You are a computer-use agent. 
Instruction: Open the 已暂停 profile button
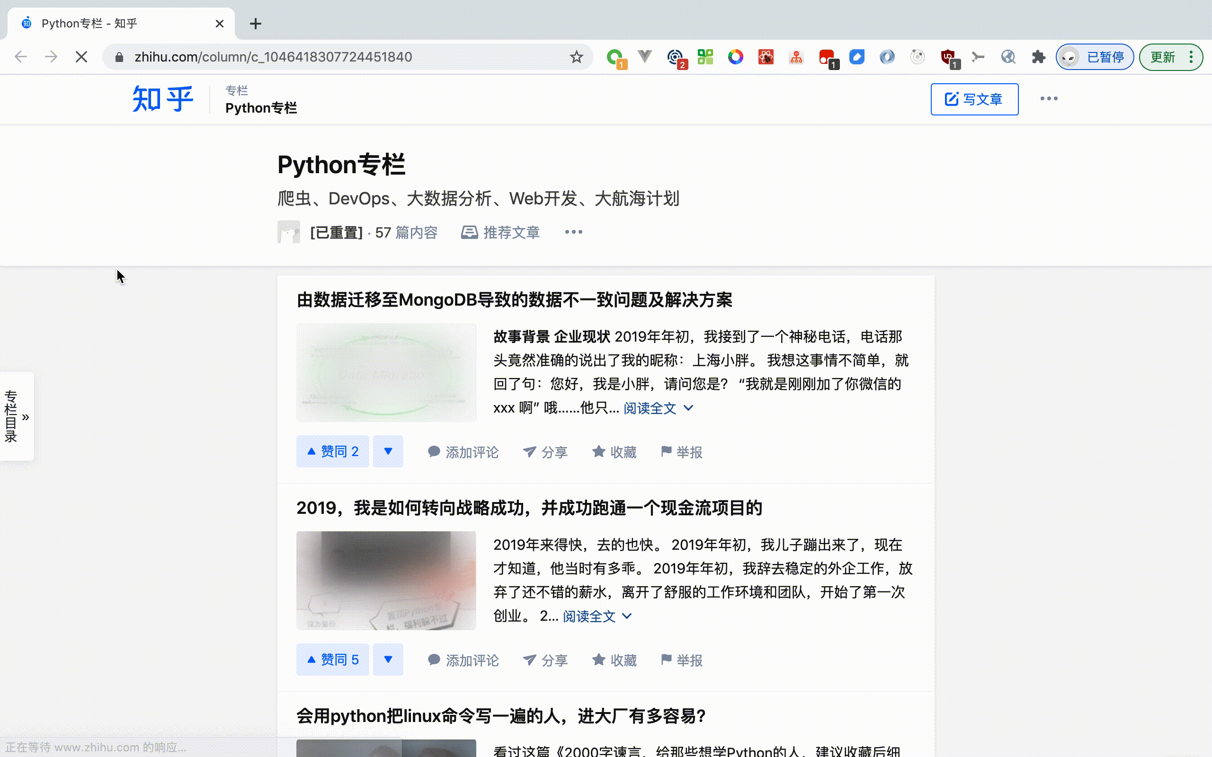point(1095,57)
